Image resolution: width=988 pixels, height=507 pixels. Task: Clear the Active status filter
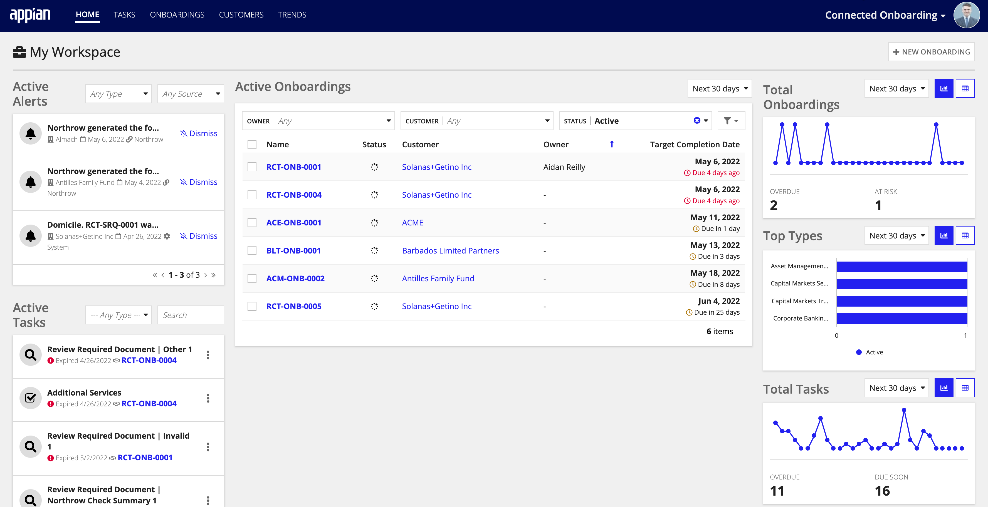click(697, 120)
